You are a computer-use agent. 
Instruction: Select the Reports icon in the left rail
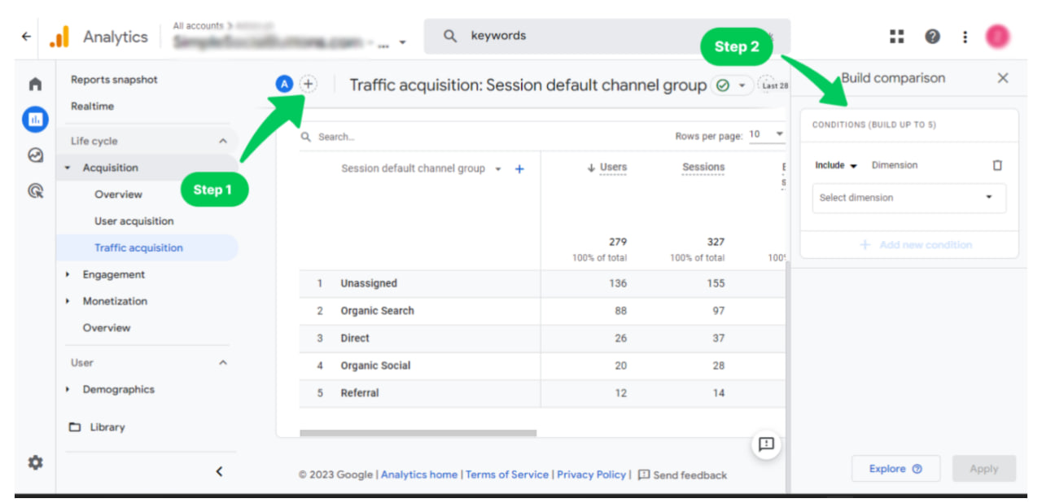(x=34, y=119)
